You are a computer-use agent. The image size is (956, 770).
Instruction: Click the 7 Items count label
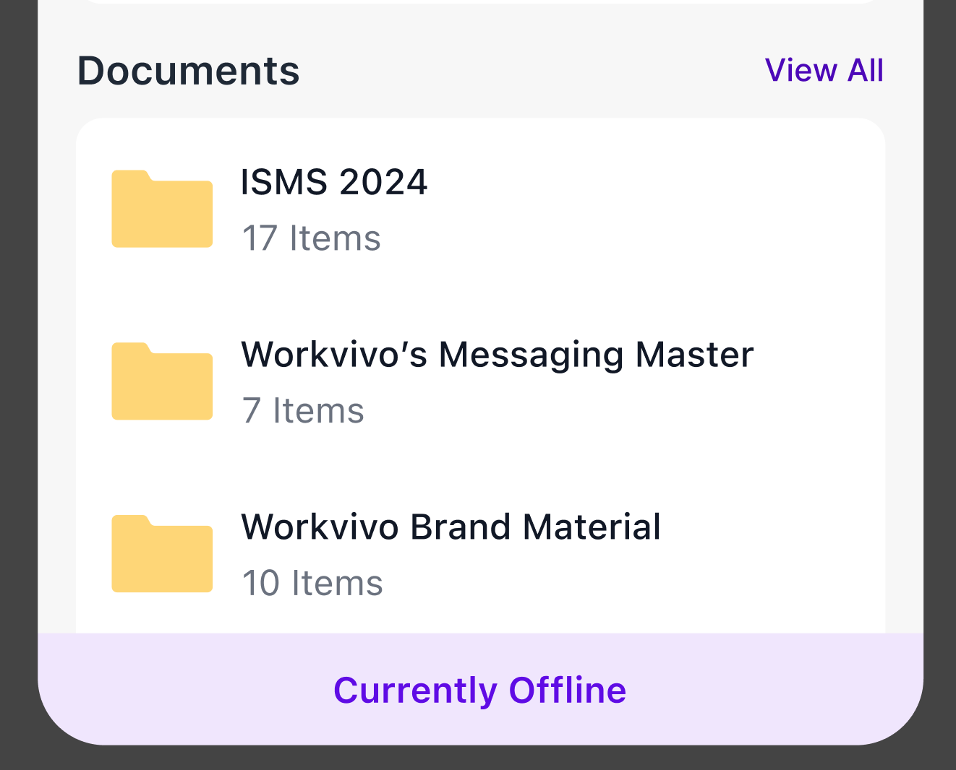pyautogui.click(x=303, y=410)
